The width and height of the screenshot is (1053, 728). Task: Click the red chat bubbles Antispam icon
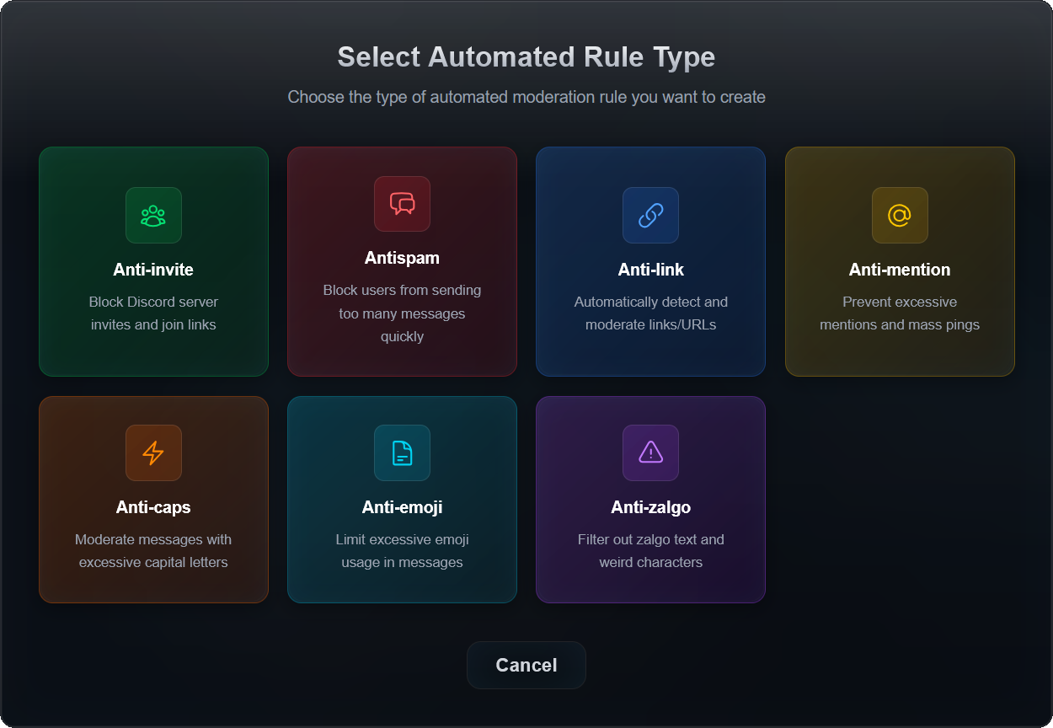[402, 204]
